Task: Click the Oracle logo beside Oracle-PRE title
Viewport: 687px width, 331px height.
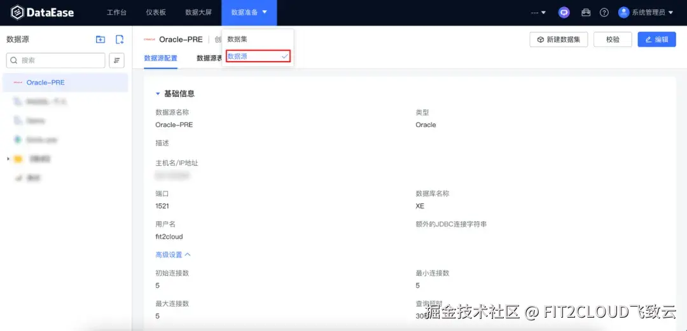Action: 149,39
